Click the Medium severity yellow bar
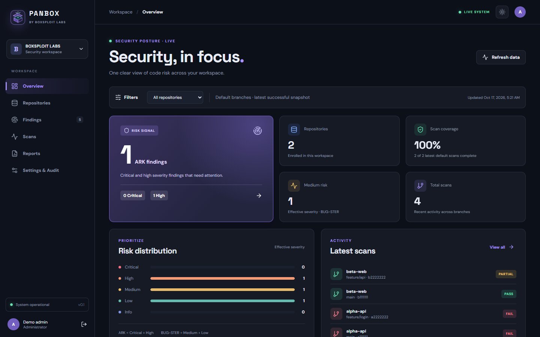 [222, 289]
